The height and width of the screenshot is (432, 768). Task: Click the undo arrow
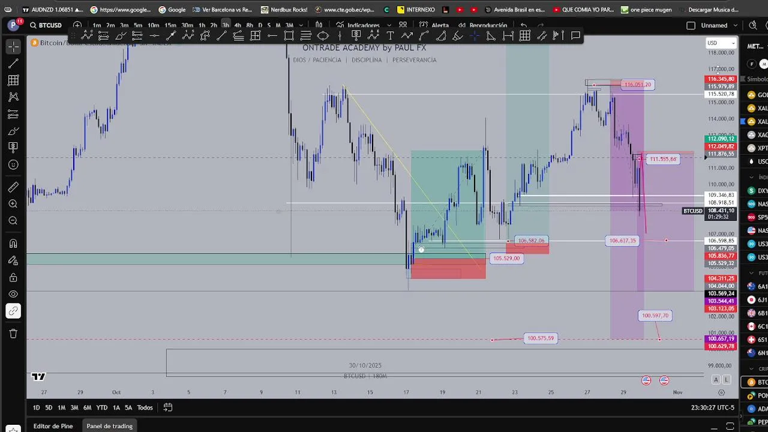[524, 25]
